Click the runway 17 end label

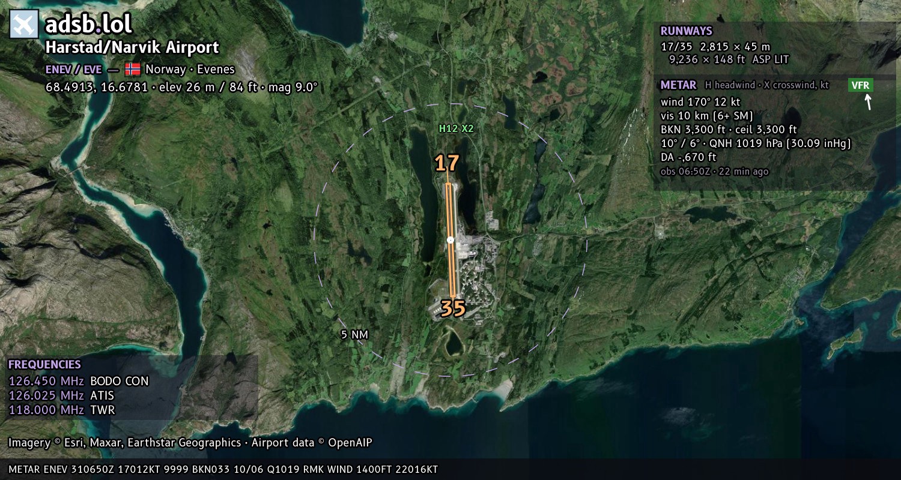click(x=447, y=163)
